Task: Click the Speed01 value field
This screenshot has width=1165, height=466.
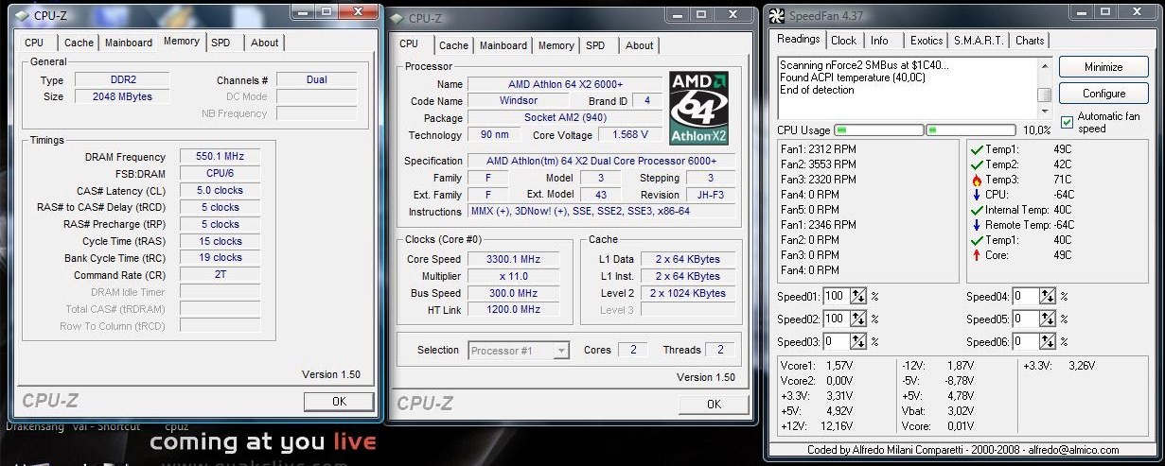Action: 837,296
